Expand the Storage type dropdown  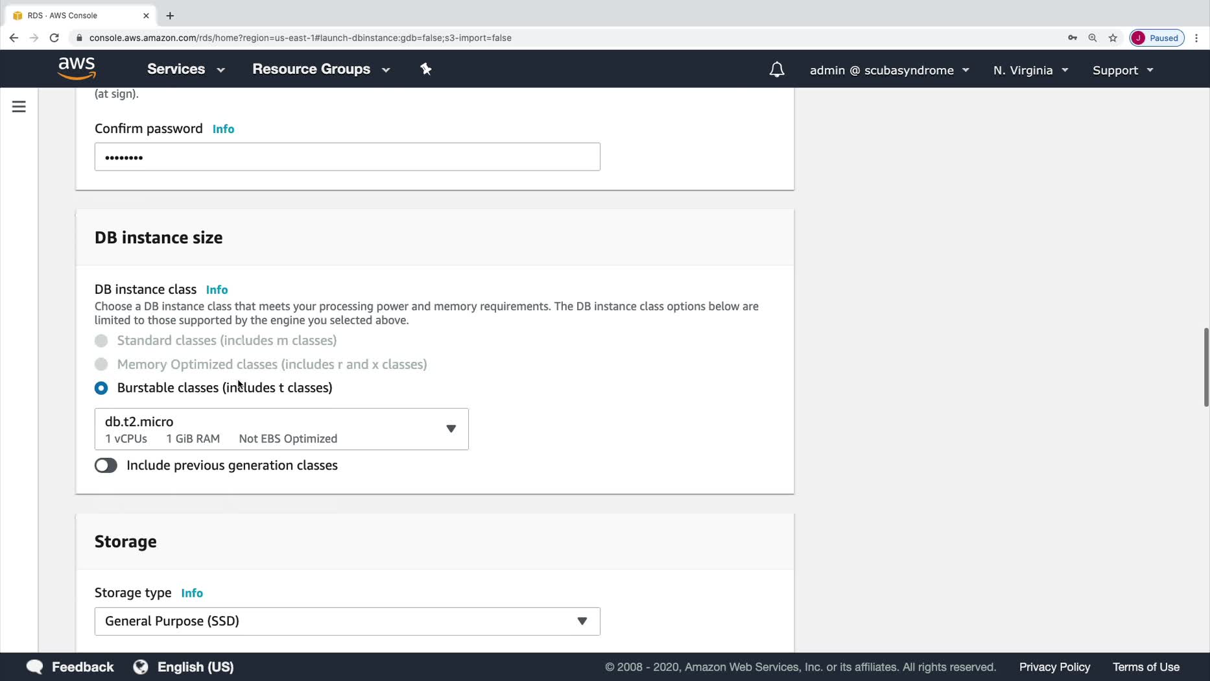pos(347,621)
